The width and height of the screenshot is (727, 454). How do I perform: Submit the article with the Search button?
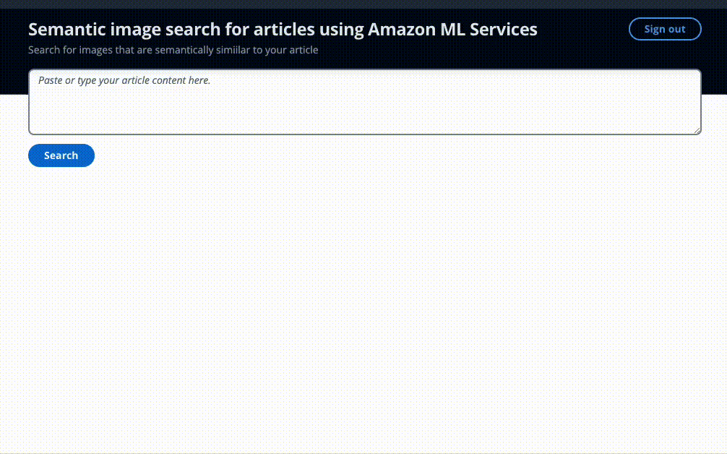(x=61, y=155)
